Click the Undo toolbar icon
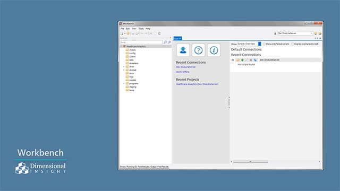340x191 pixels. pyautogui.click(x=142, y=33)
